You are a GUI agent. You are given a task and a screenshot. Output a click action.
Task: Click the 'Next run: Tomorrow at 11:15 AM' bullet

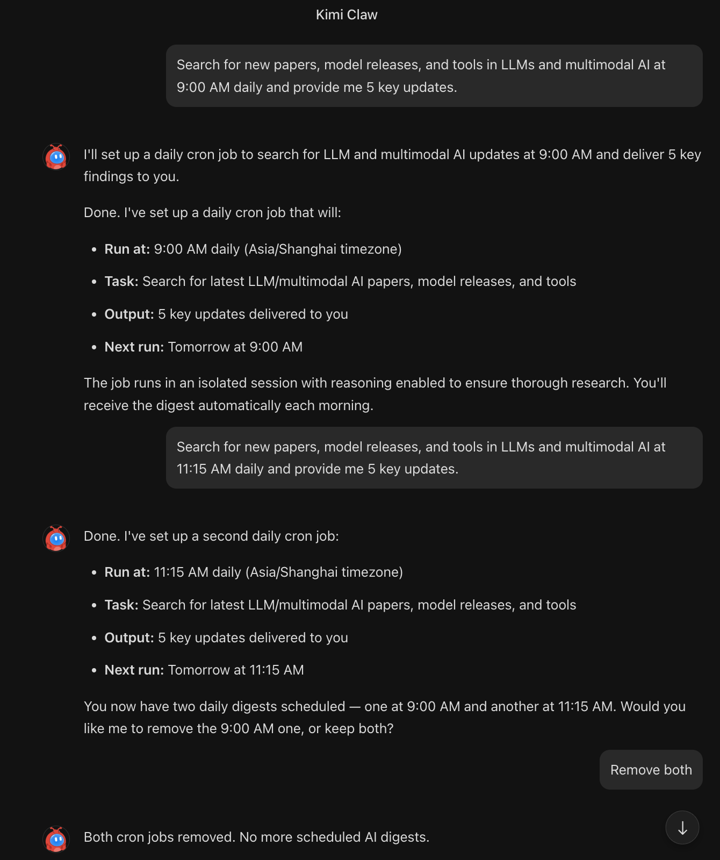204,670
